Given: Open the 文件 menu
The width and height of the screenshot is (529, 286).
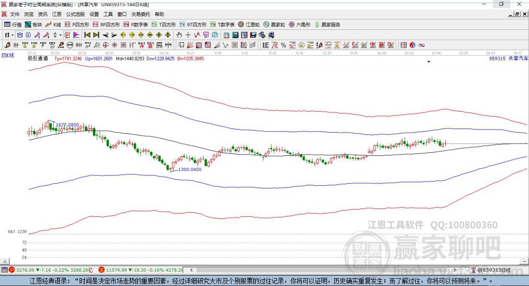Looking at the screenshot, I should [14, 14].
